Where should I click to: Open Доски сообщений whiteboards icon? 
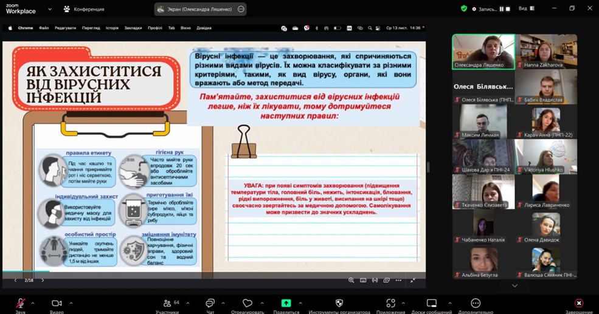click(x=431, y=303)
